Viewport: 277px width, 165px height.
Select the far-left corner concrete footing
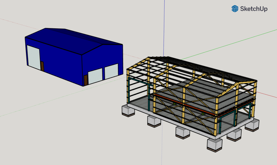tap(128, 110)
